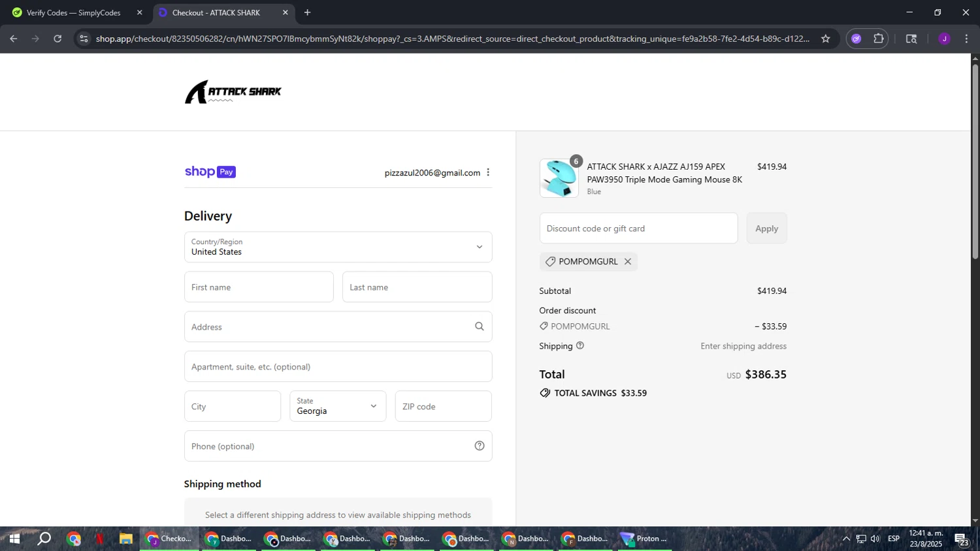Open Chrome side panel search icon
Image resolution: width=980 pixels, height=551 pixels.
[911, 39]
